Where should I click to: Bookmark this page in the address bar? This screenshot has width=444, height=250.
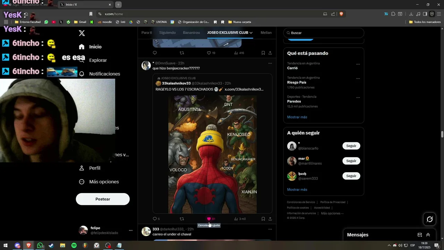(91, 14)
